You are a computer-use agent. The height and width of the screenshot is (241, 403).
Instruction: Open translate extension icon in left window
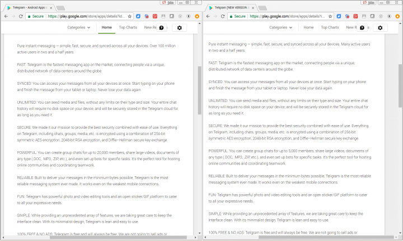(147, 16)
